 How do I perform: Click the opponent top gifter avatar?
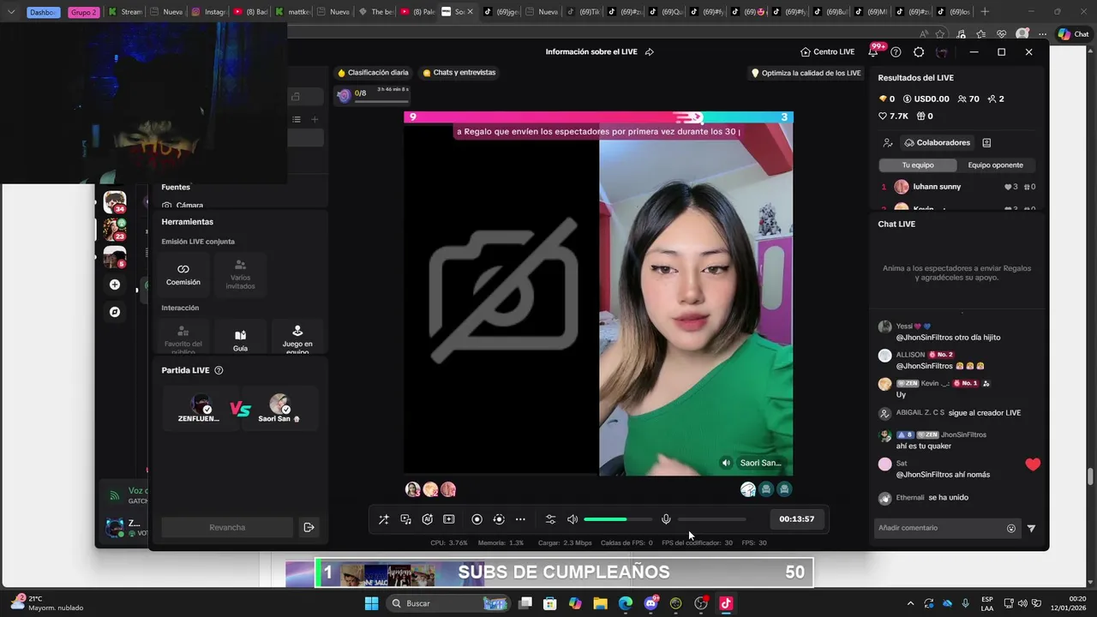(748, 489)
